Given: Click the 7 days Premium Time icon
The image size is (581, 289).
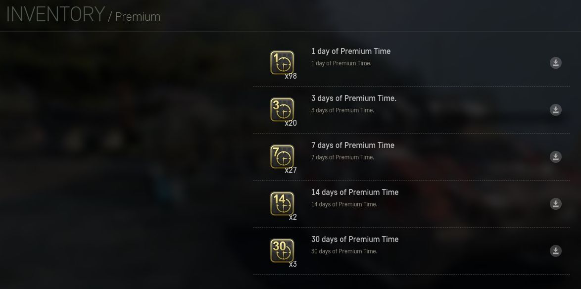Looking at the screenshot, I should [282, 156].
